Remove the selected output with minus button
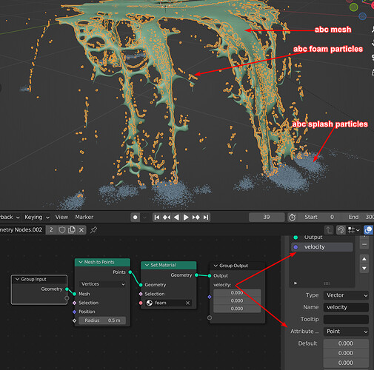This screenshot has width=374, height=370. [x=364, y=244]
